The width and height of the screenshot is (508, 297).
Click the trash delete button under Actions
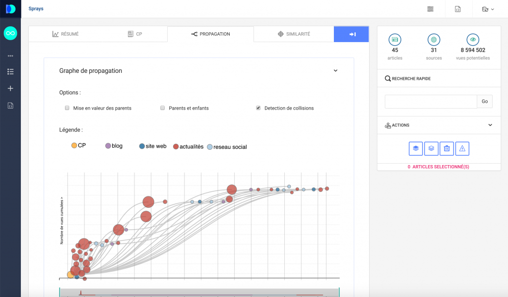pos(446,148)
